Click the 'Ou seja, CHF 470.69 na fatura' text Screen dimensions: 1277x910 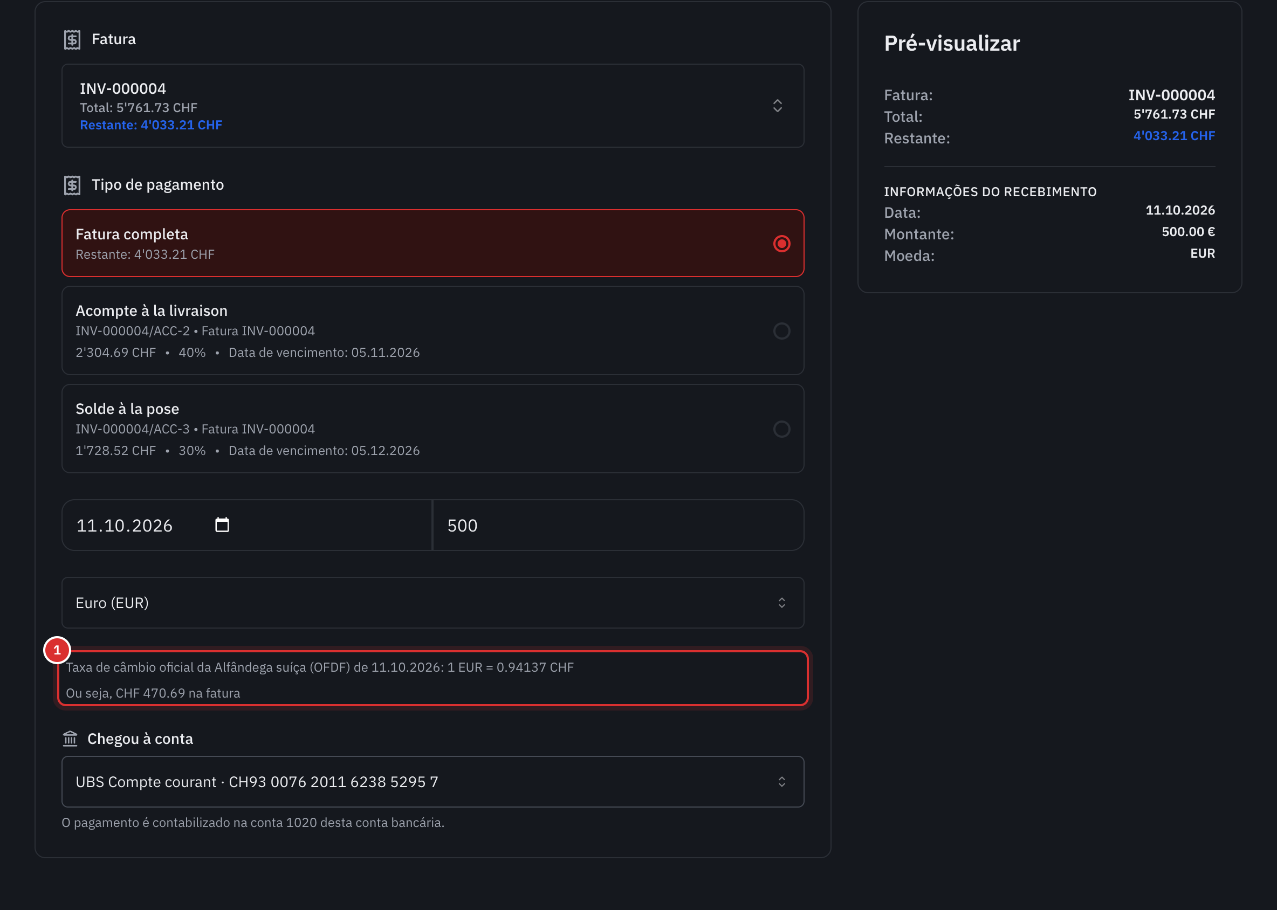pos(153,693)
